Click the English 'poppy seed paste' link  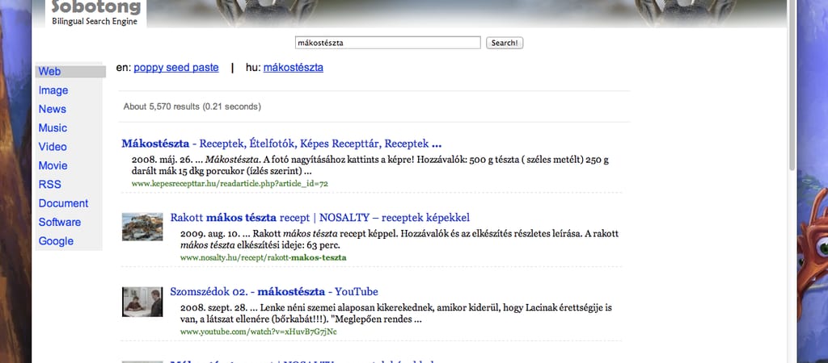[176, 68]
